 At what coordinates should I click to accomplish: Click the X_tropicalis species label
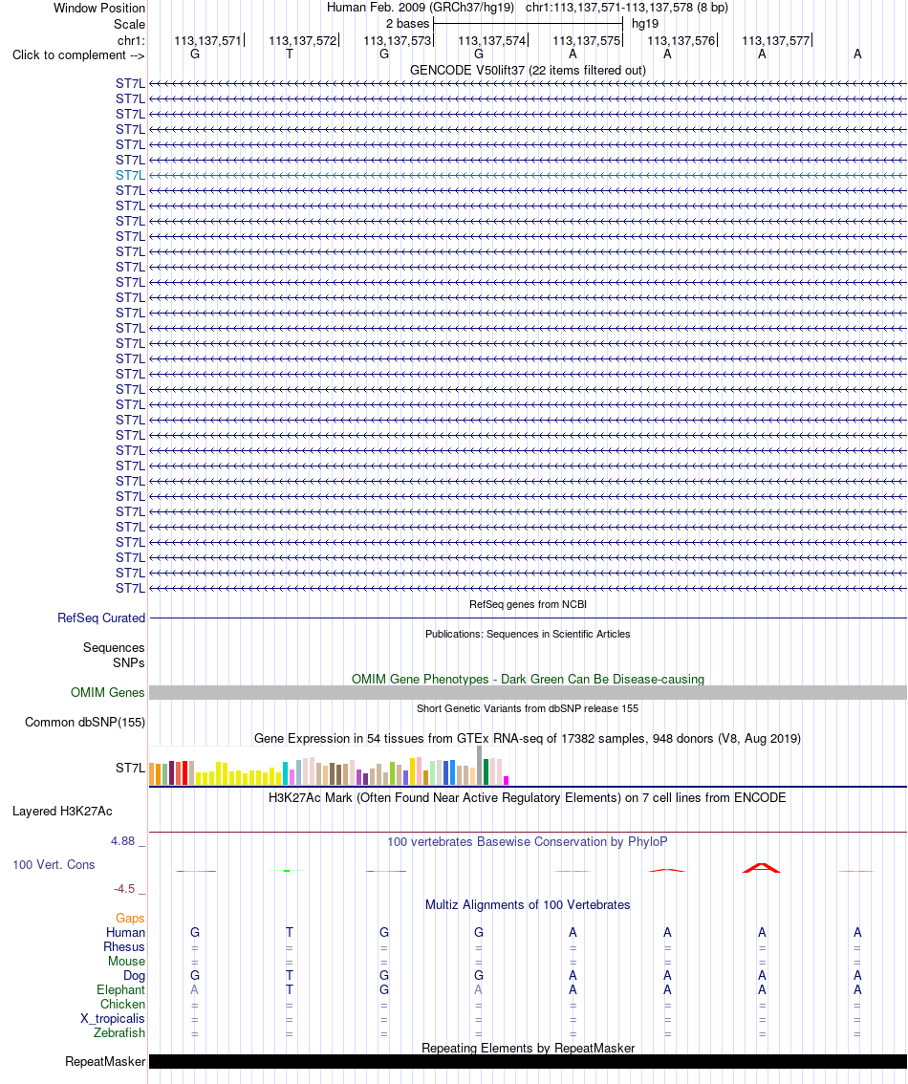point(112,1019)
